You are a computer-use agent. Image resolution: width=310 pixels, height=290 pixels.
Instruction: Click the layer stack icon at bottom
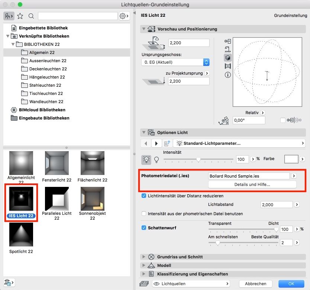point(144,284)
